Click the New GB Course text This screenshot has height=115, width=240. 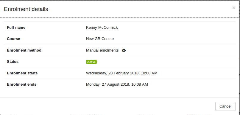(100, 39)
